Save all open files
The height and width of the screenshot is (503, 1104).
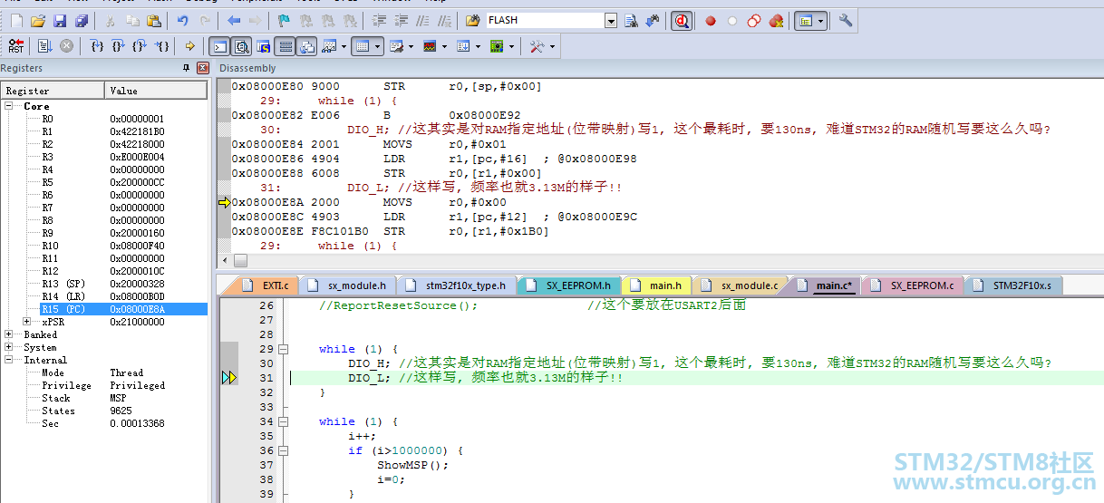tap(81, 20)
